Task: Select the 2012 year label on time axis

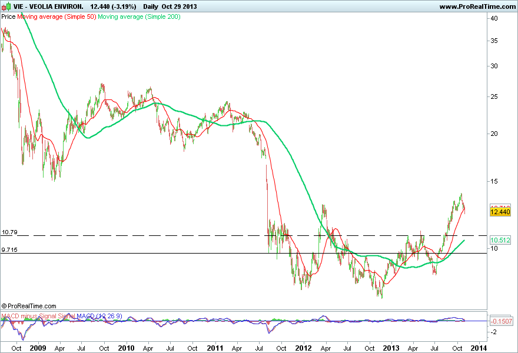Action: click(304, 348)
